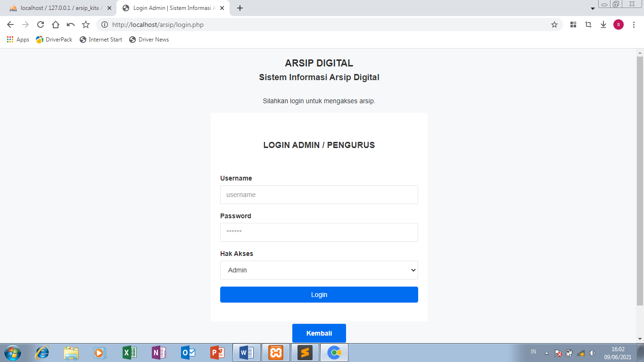
Task: Click the dropdown arrow beside the window controls
Action: 593,8
